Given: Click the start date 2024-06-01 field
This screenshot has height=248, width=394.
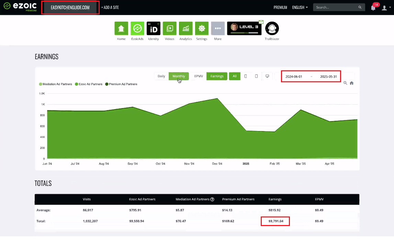Looking at the screenshot, I should pos(294,76).
